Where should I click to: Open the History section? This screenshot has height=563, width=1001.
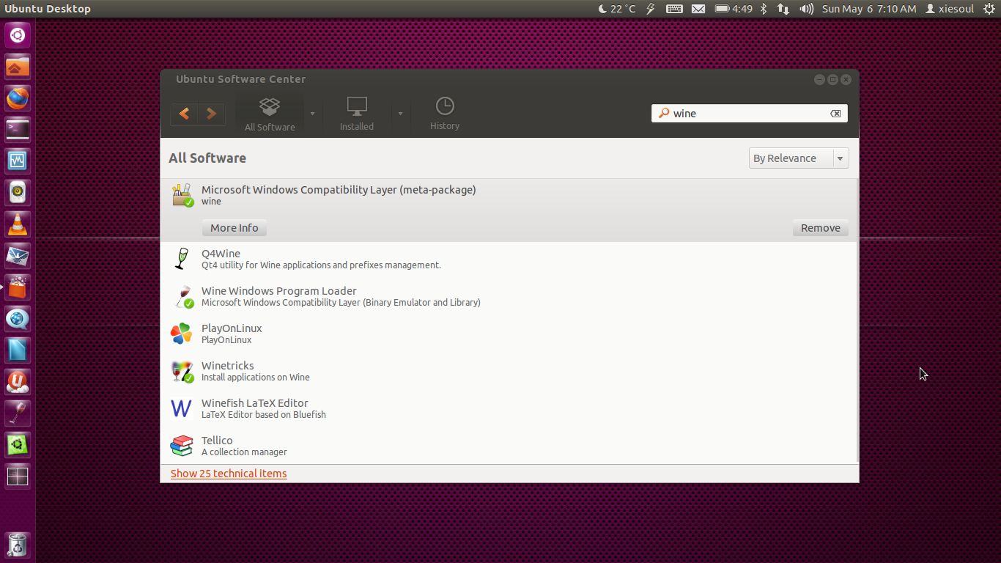coord(445,114)
